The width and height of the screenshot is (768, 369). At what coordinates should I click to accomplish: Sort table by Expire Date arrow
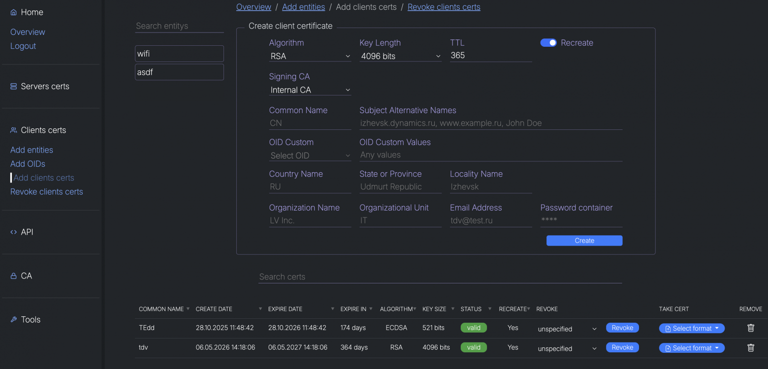[x=332, y=309]
